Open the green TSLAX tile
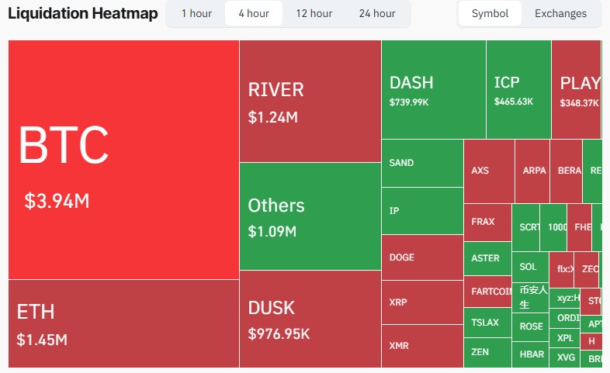The width and height of the screenshot is (610, 373). click(x=487, y=323)
